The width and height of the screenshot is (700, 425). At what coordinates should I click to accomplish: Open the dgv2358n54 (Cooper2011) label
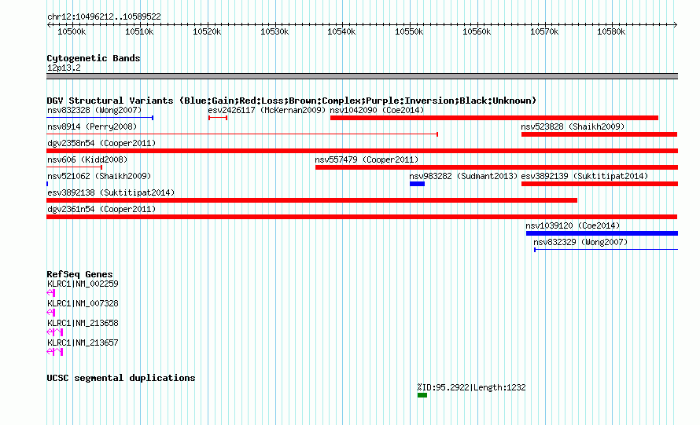[101, 143]
